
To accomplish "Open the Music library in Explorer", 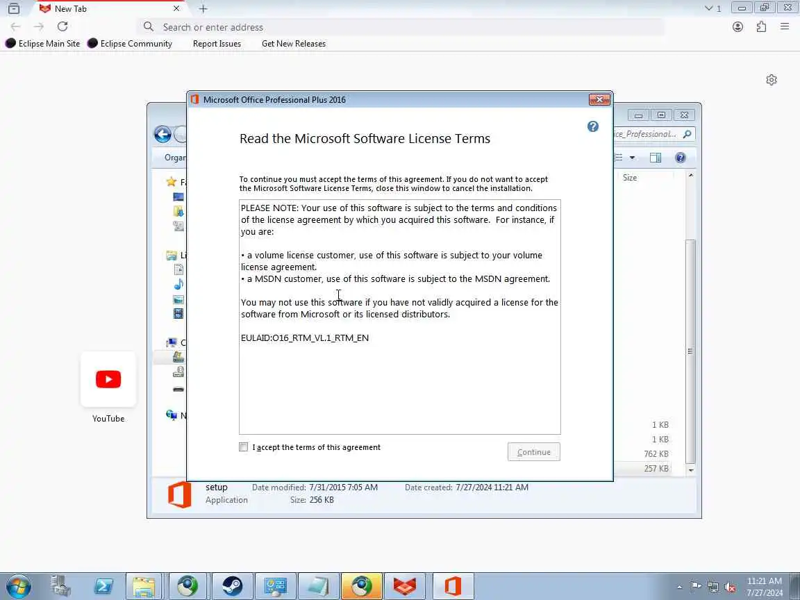I will point(178,284).
